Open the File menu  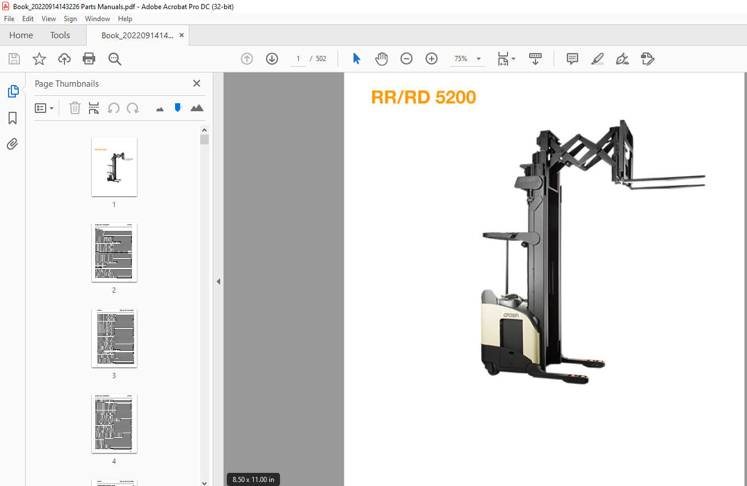[x=9, y=19]
